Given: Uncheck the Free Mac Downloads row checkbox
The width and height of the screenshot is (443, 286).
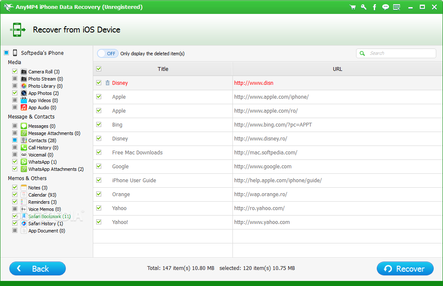Looking at the screenshot, I should [x=99, y=152].
